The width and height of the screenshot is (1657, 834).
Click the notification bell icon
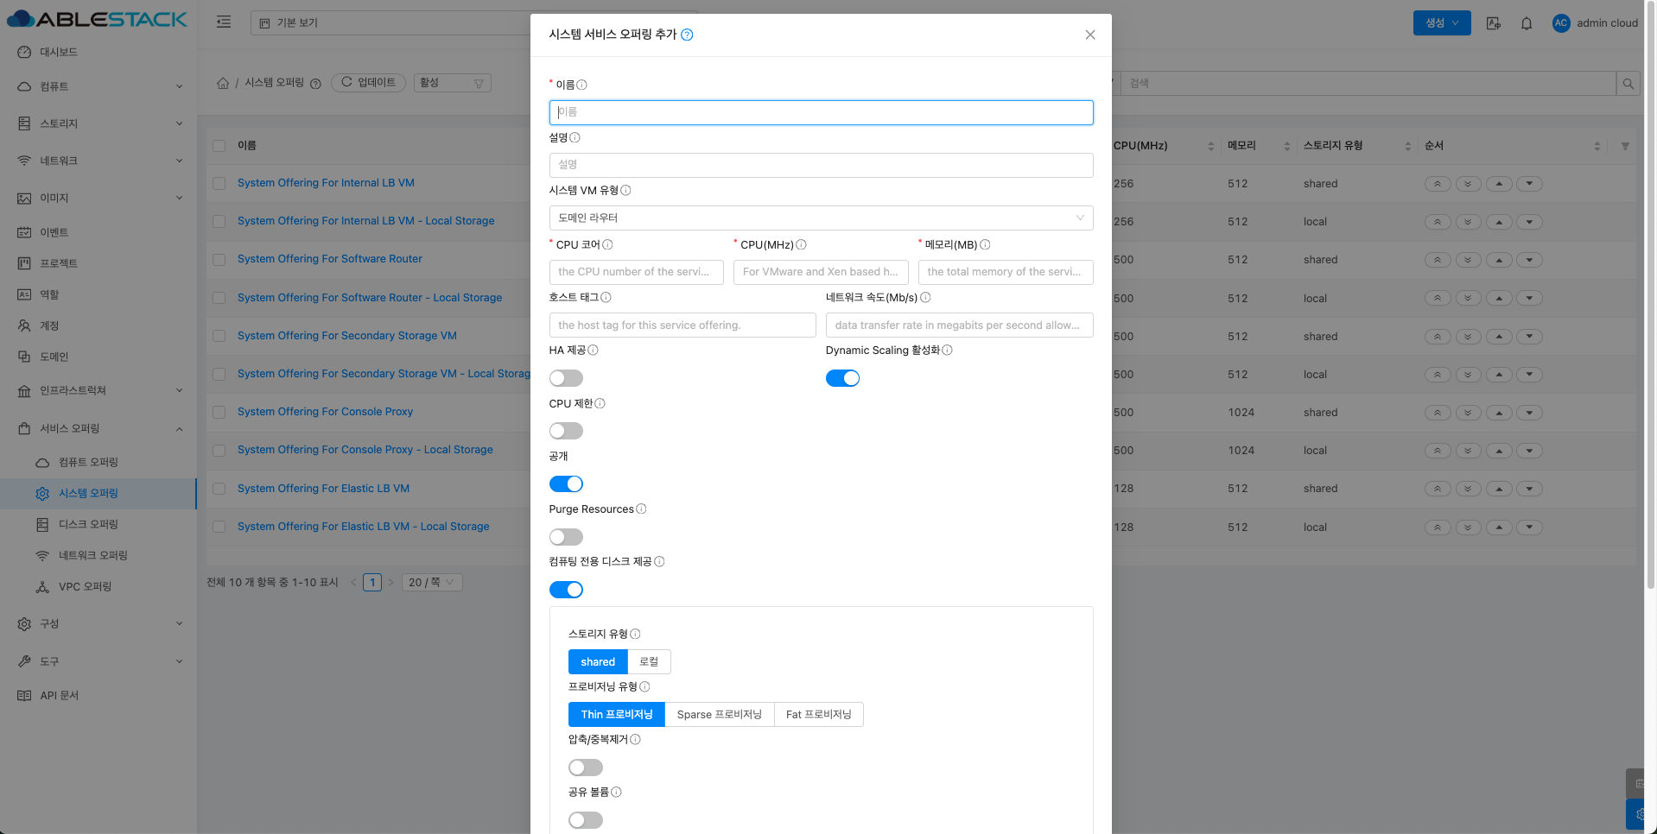[1527, 23]
